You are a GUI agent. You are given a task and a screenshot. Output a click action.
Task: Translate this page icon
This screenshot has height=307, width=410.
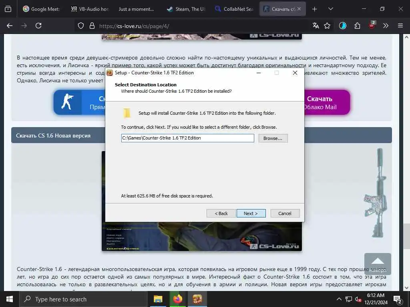click(316, 26)
